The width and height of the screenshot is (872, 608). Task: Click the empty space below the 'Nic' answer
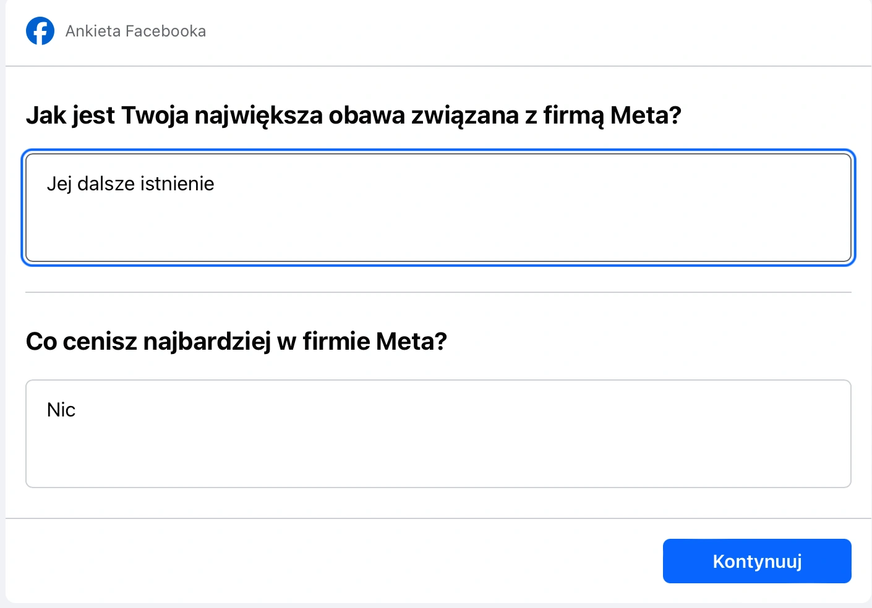click(x=438, y=457)
